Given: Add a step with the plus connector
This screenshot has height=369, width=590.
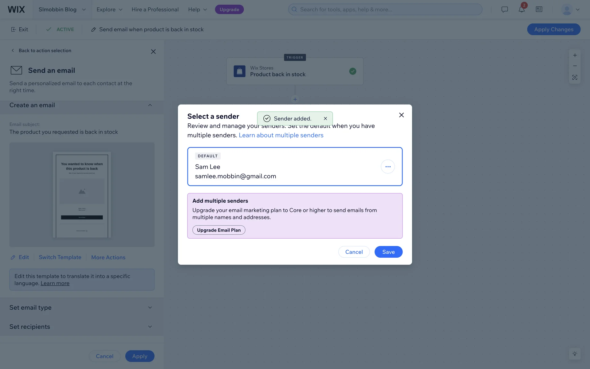Looking at the screenshot, I should 295,99.
